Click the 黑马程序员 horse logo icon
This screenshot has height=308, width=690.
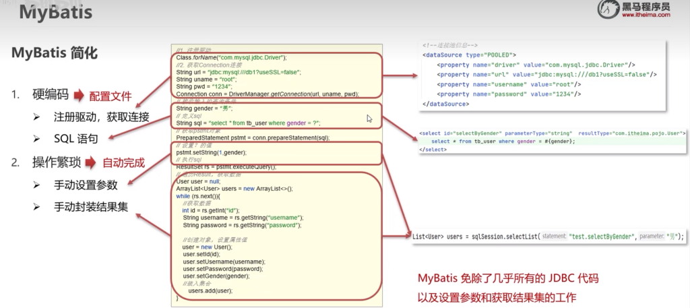pos(608,9)
